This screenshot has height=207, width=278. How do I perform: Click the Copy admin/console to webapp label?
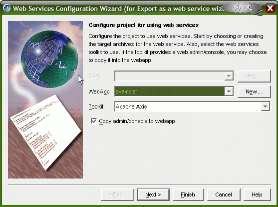[137, 121]
